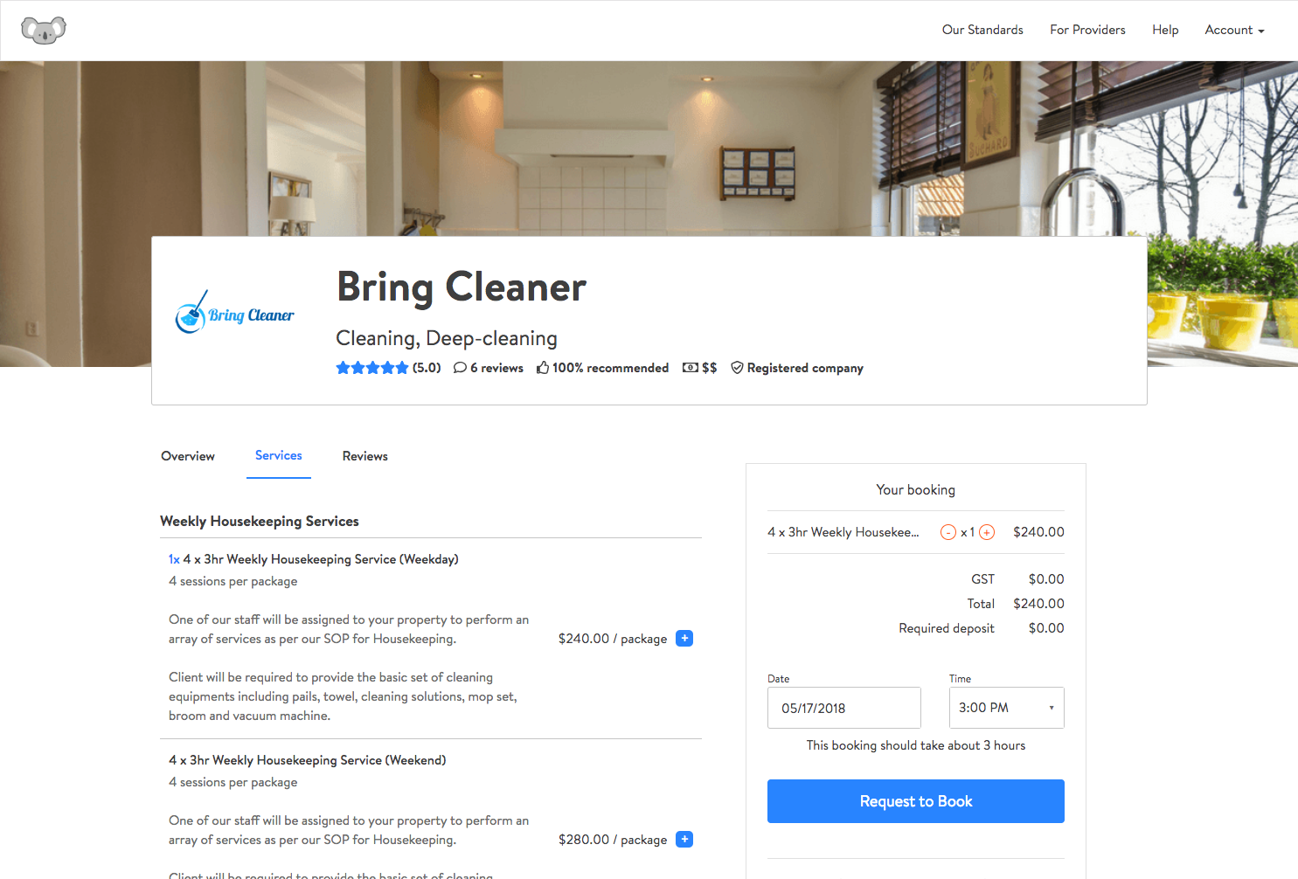Click the Registered company shield icon
The image size is (1298, 879).
click(737, 368)
